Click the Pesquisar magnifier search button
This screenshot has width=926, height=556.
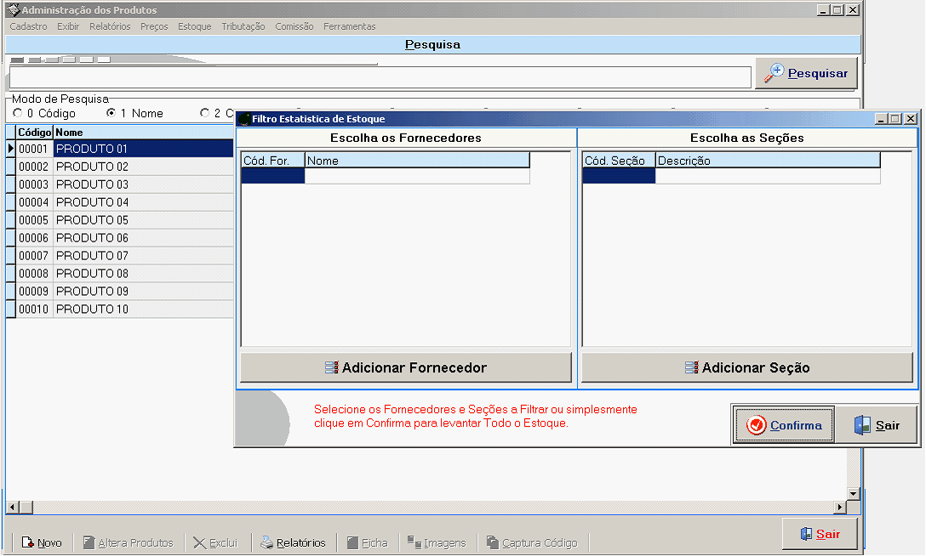pos(805,74)
